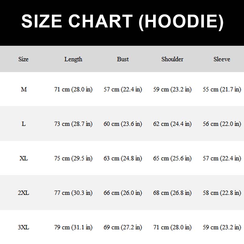Screen dimensions: 244x244
Task: Select the 57 cm (22.4 in) bust cell
Action: [123, 89]
